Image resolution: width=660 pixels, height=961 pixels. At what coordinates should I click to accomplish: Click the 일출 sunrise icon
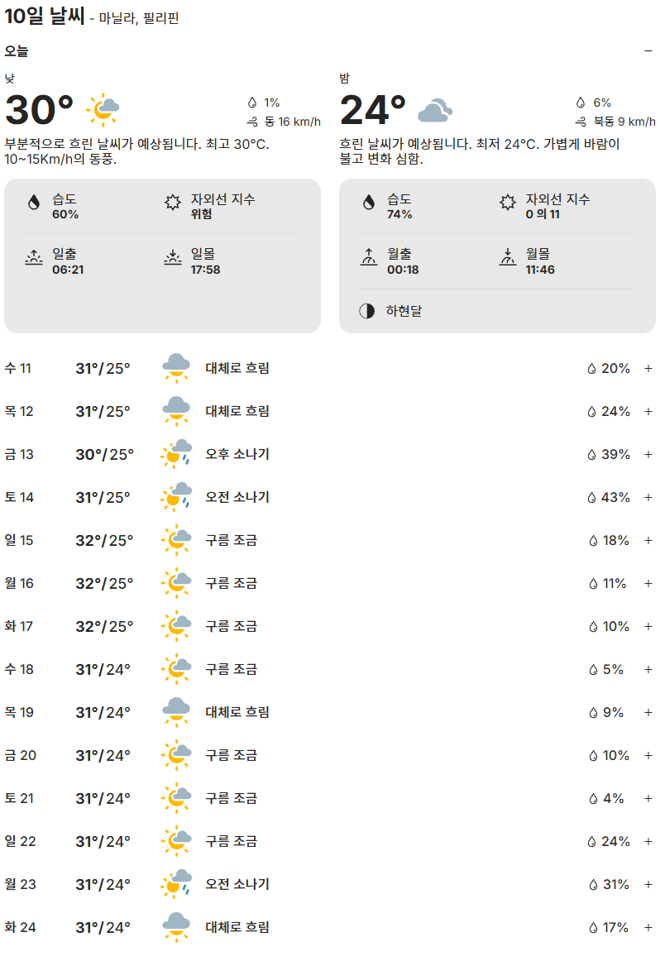pyautogui.click(x=34, y=258)
